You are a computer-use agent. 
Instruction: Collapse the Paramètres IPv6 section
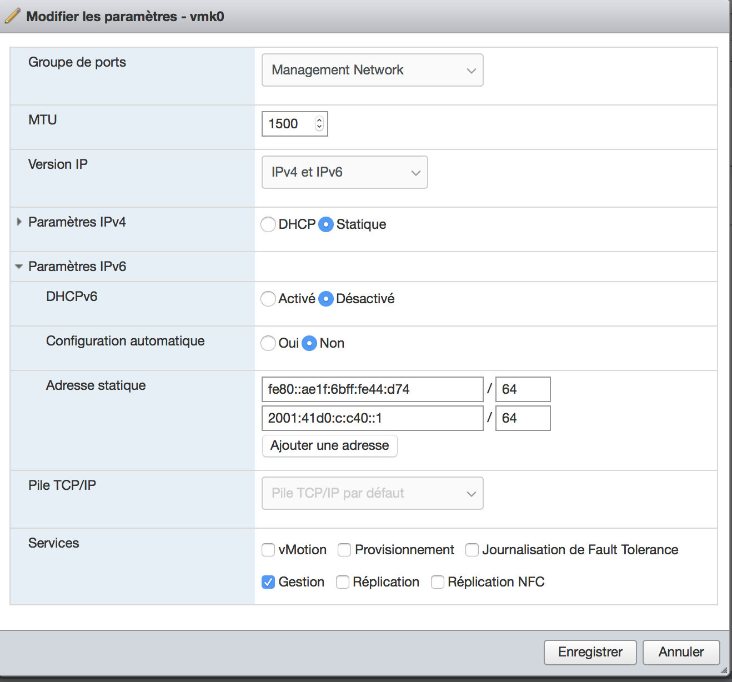pyautogui.click(x=19, y=267)
